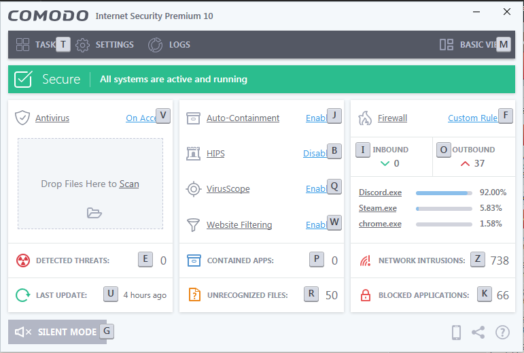Open the Logs menu item

pos(179,44)
